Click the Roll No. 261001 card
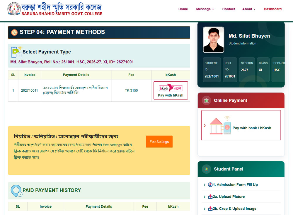293x215 pixels. [x=230, y=70]
